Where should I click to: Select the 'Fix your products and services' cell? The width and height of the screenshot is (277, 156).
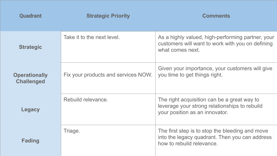pyautogui.click(x=108, y=75)
